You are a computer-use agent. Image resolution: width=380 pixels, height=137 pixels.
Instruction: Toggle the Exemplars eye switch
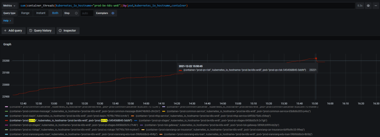[x=113, y=13]
